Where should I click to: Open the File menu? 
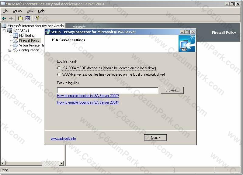click(5, 11)
